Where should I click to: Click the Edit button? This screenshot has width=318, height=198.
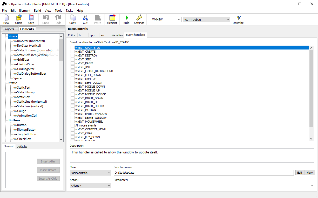coord(300,173)
